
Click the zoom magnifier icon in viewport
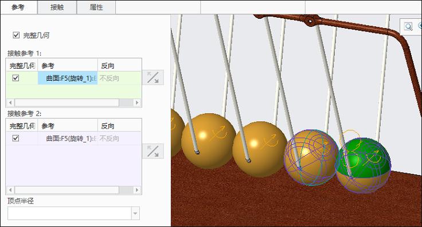[408, 26]
